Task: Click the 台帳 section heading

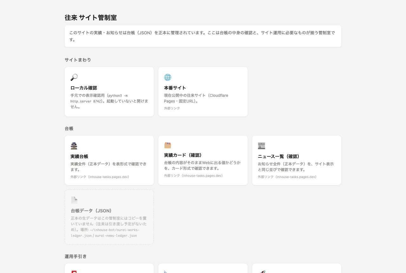Action: tap(69, 129)
